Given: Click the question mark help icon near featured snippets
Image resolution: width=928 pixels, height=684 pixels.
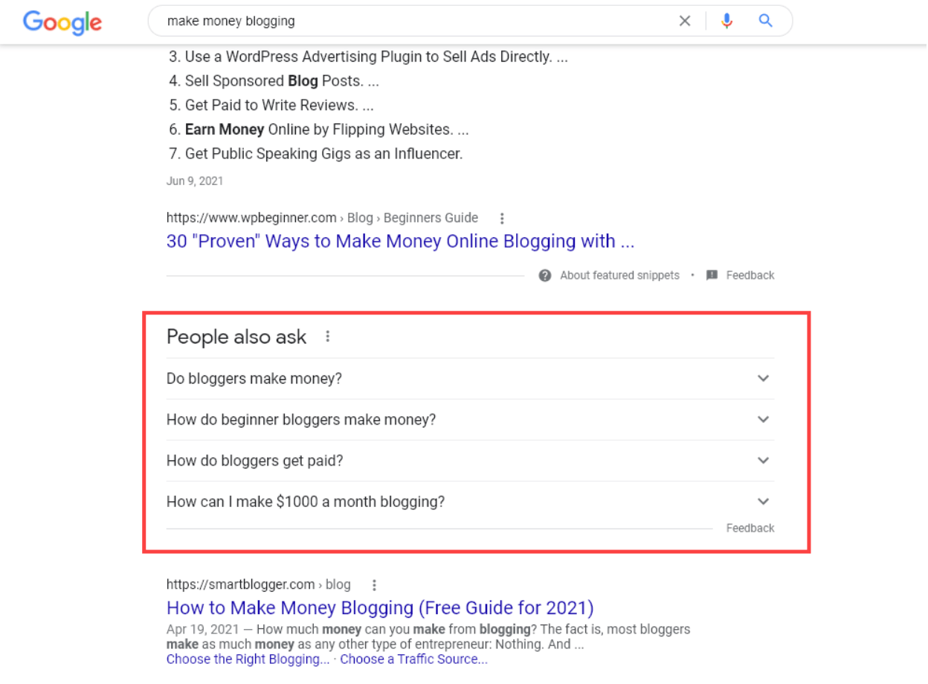Looking at the screenshot, I should coord(544,275).
